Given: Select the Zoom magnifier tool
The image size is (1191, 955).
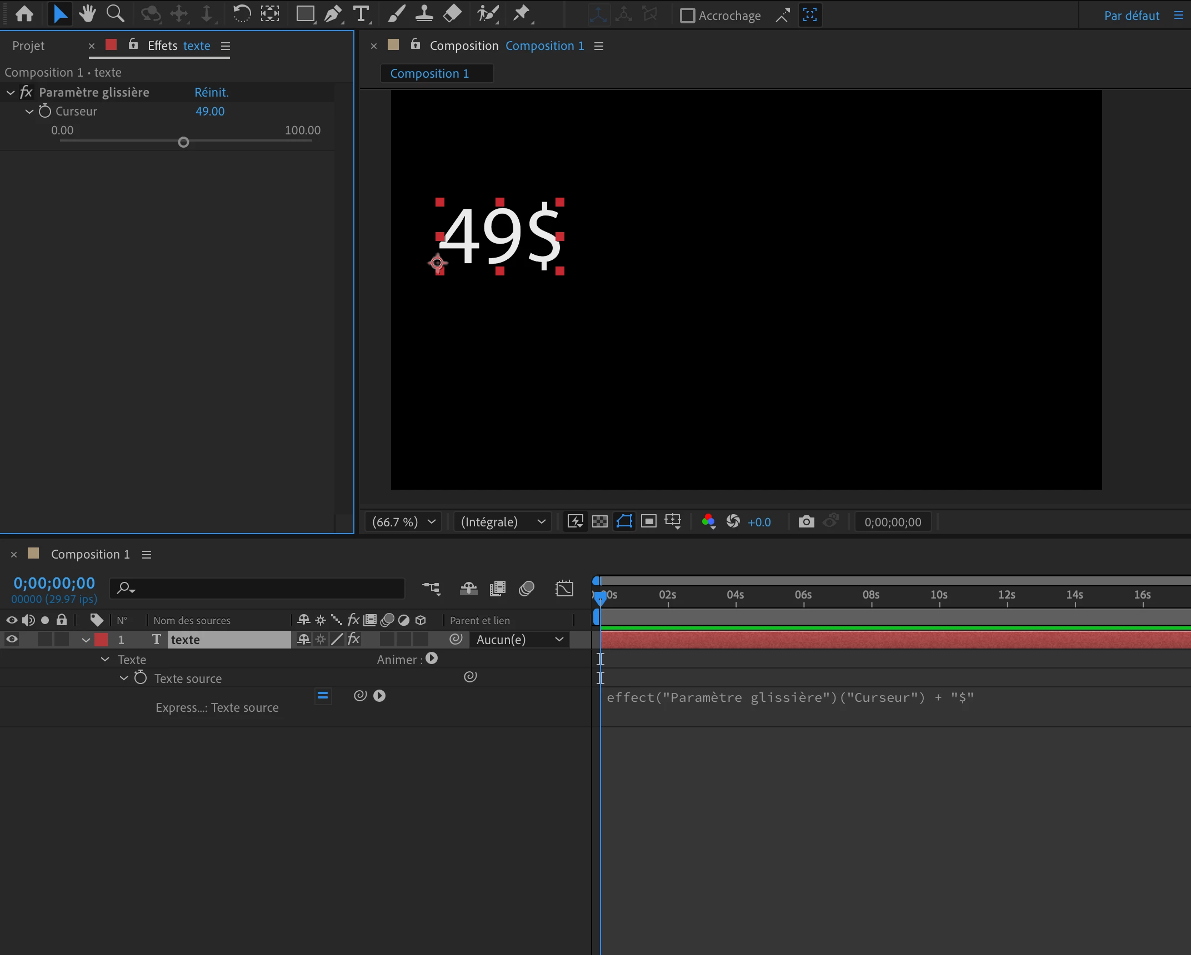Looking at the screenshot, I should coord(115,14).
